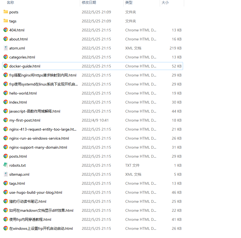Select about.html in the file list
The image size is (241, 238).
coord(18,39)
